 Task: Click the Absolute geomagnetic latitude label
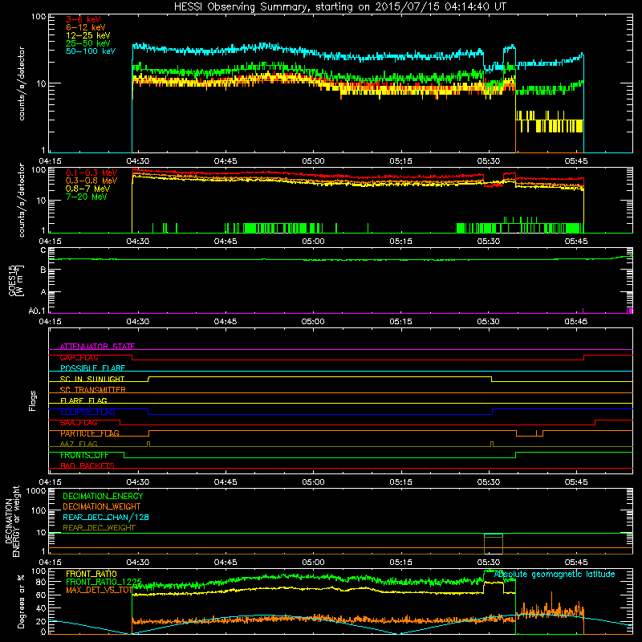[x=555, y=575]
